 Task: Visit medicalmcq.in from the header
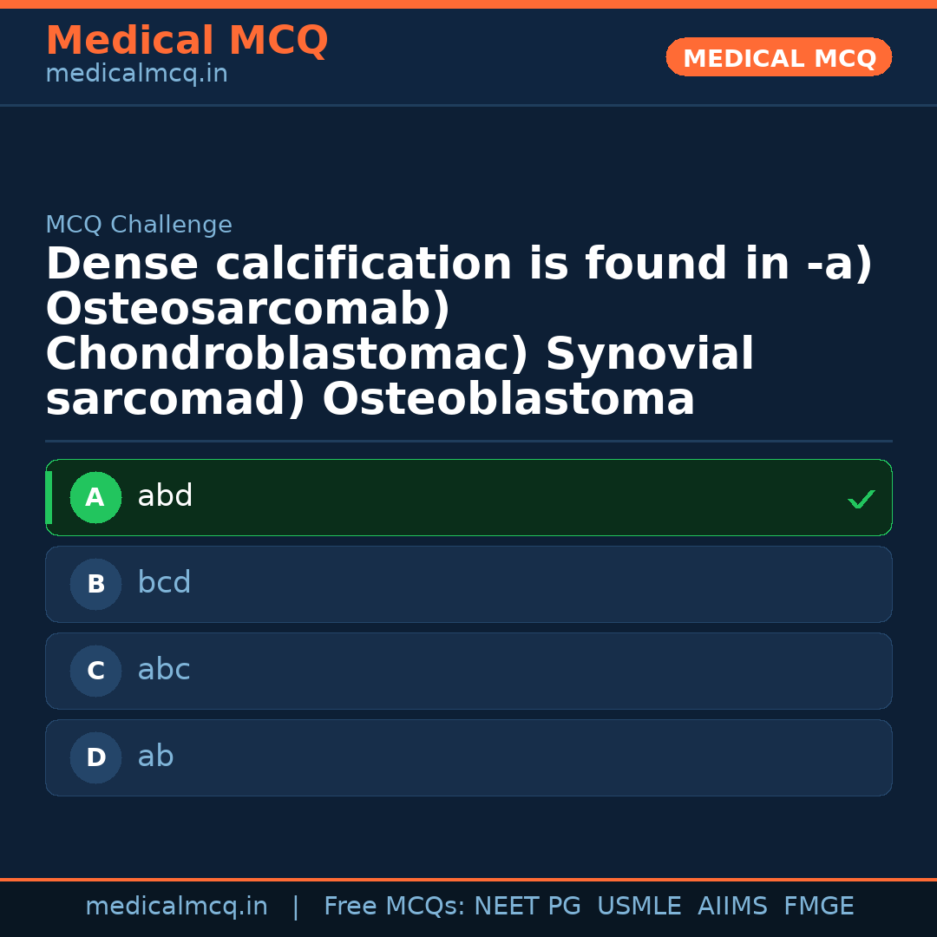coord(135,73)
